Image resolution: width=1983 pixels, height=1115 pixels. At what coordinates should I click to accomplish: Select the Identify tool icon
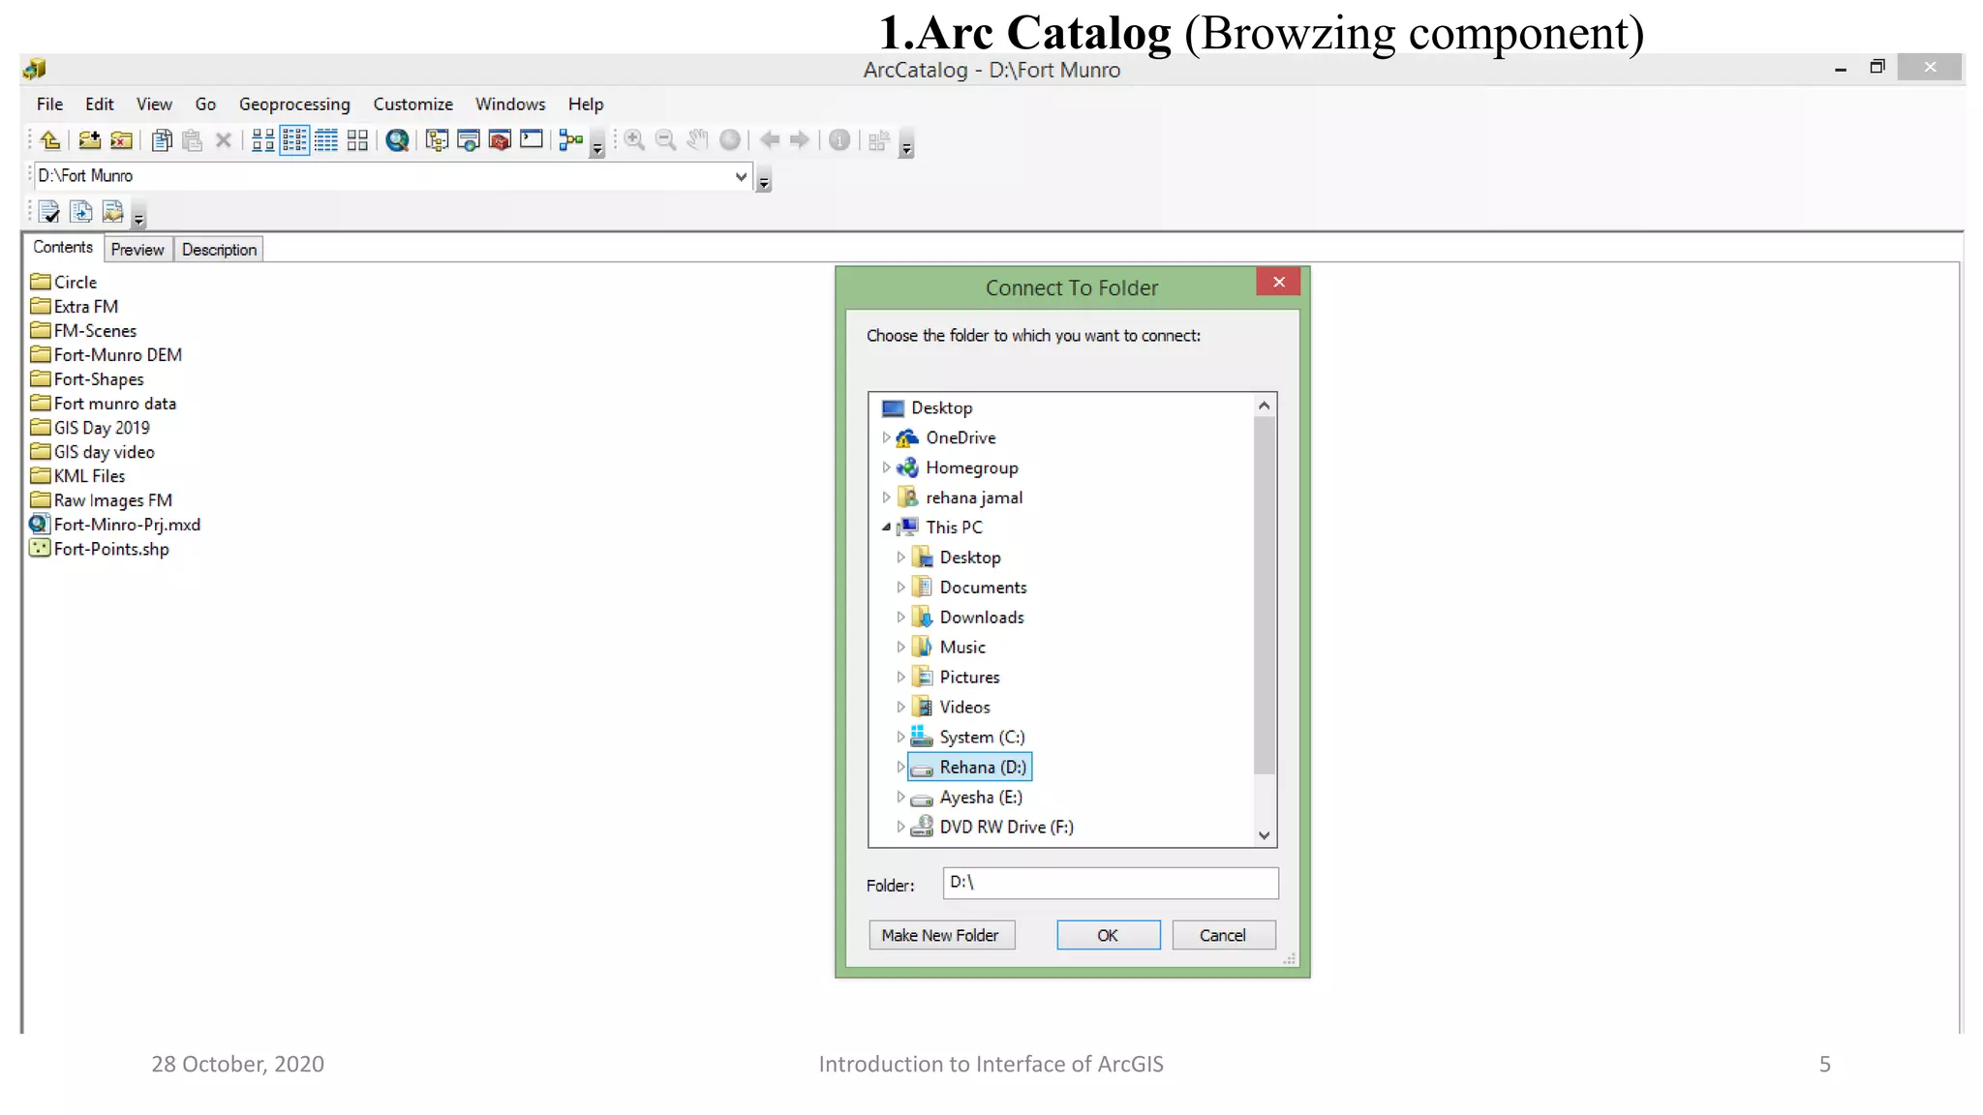839,140
